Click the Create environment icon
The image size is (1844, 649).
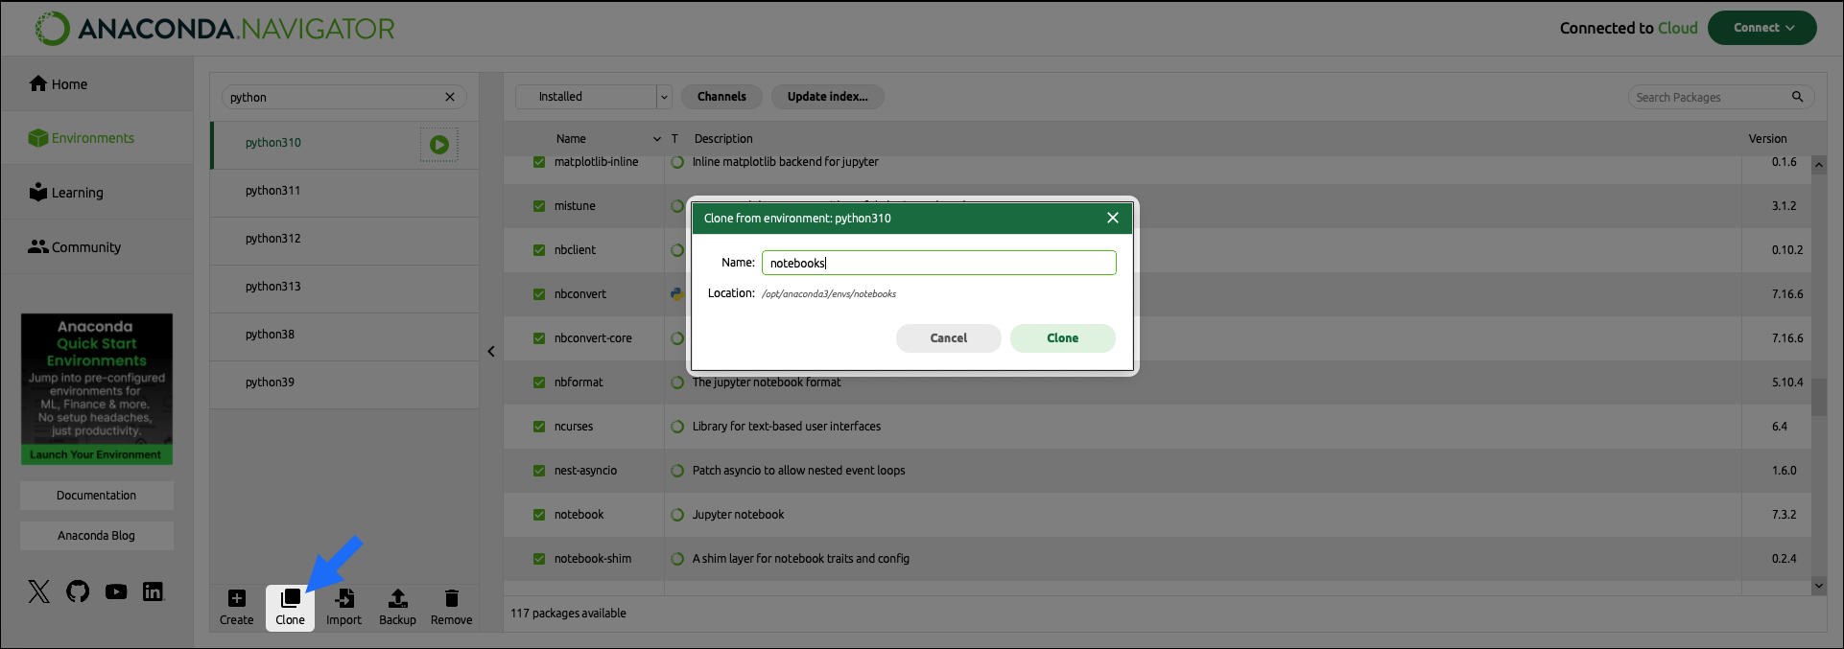(x=236, y=599)
